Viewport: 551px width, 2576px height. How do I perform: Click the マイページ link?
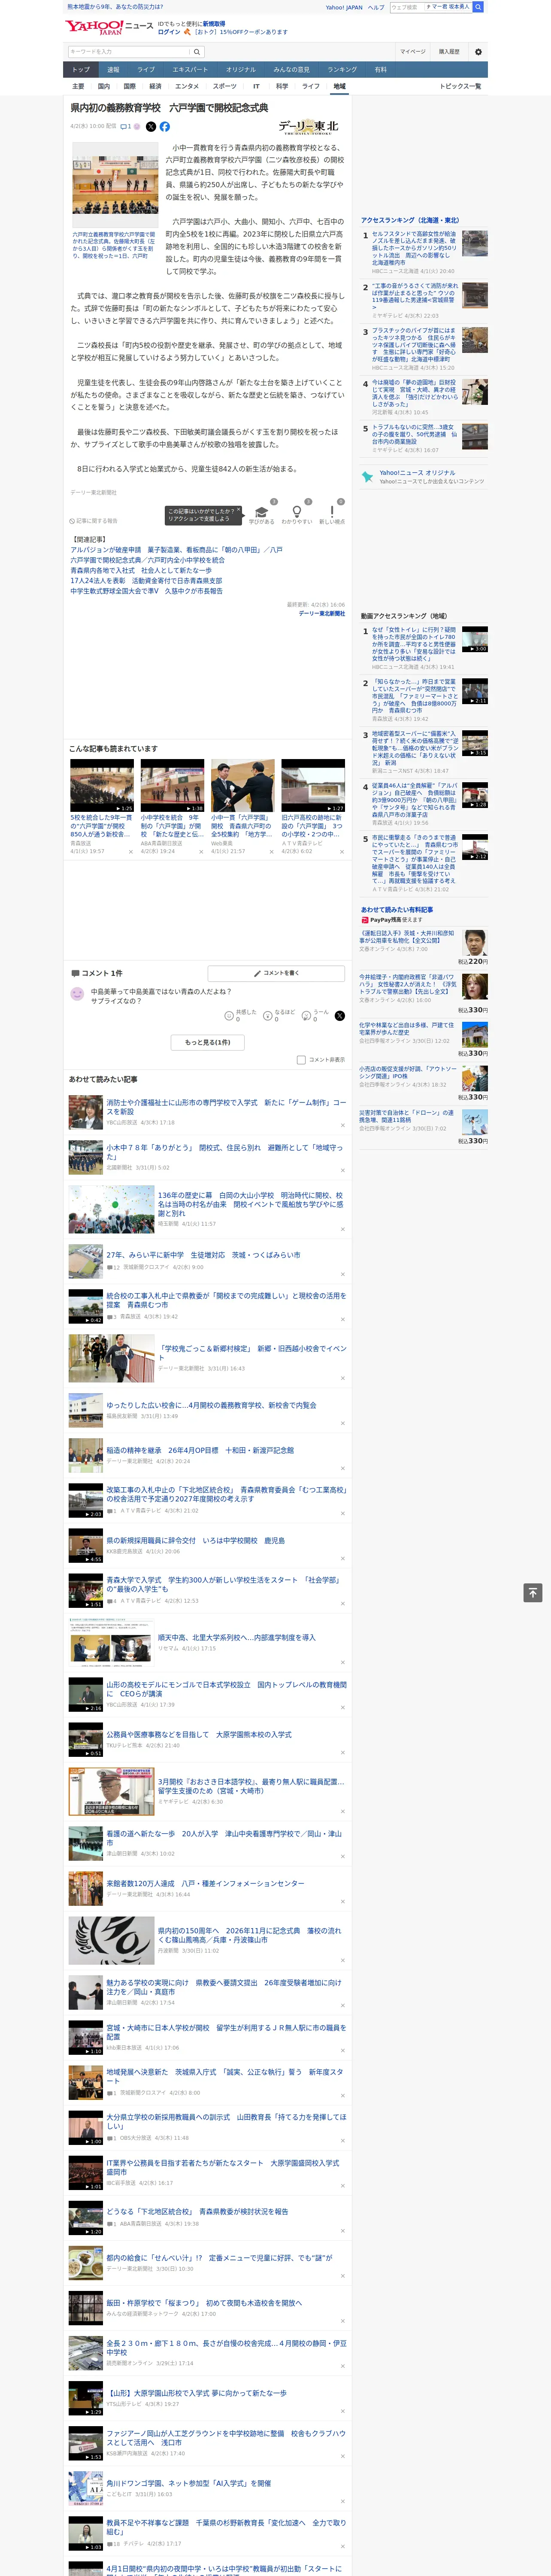(413, 52)
